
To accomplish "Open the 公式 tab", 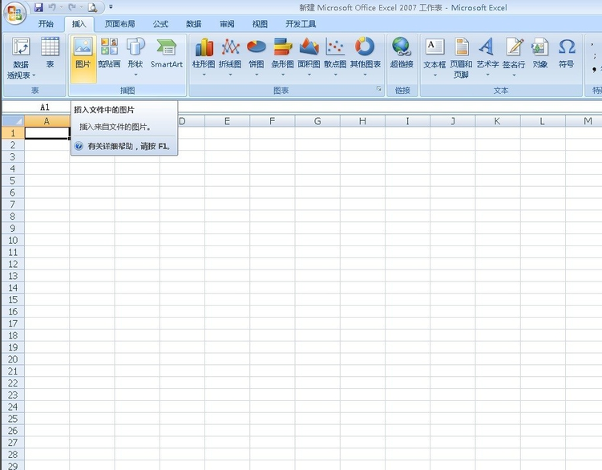I will tap(160, 24).
